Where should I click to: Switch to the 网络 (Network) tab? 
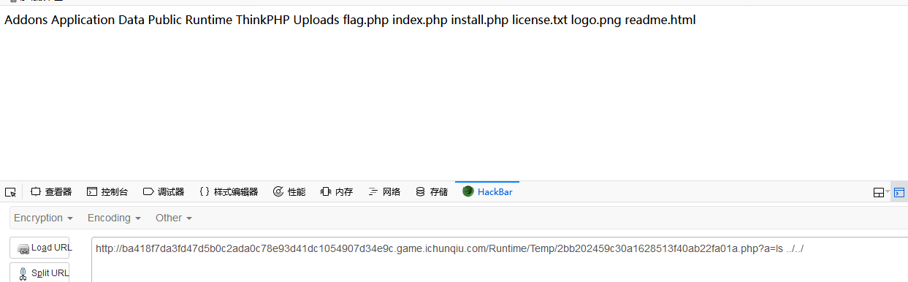click(x=384, y=192)
